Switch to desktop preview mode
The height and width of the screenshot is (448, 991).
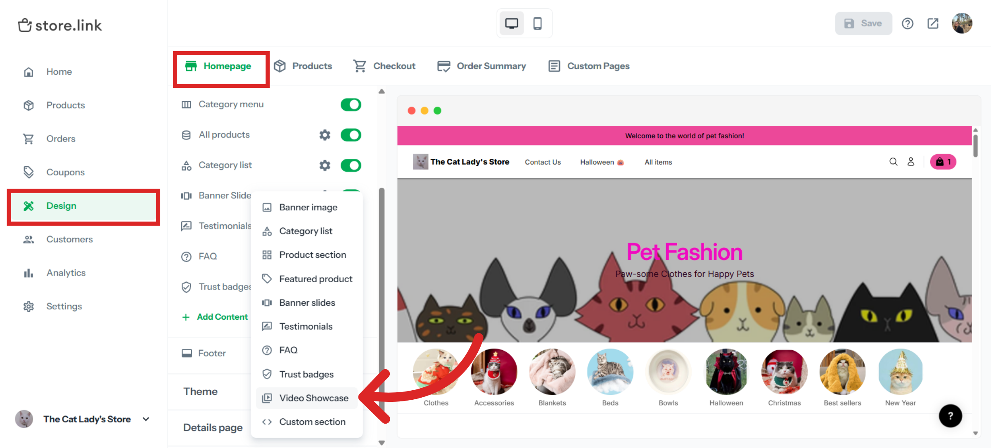tap(511, 24)
